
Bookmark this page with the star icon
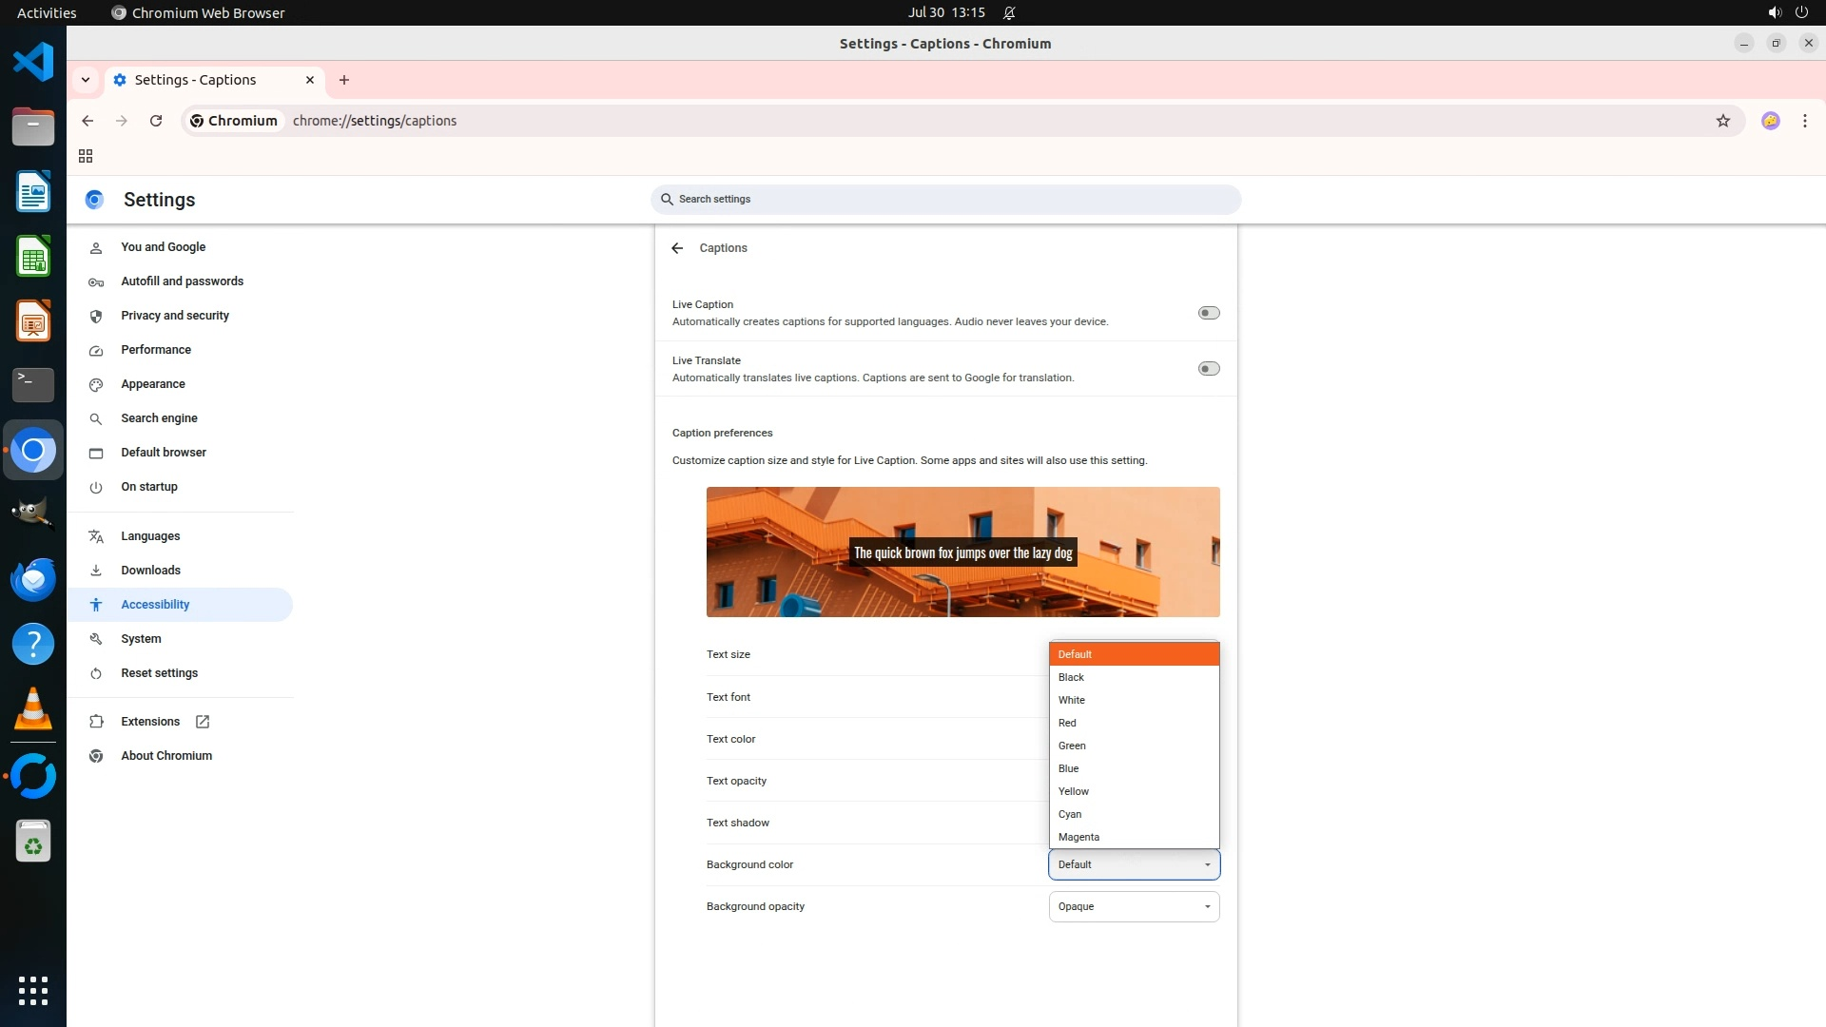pos(1722,121)
